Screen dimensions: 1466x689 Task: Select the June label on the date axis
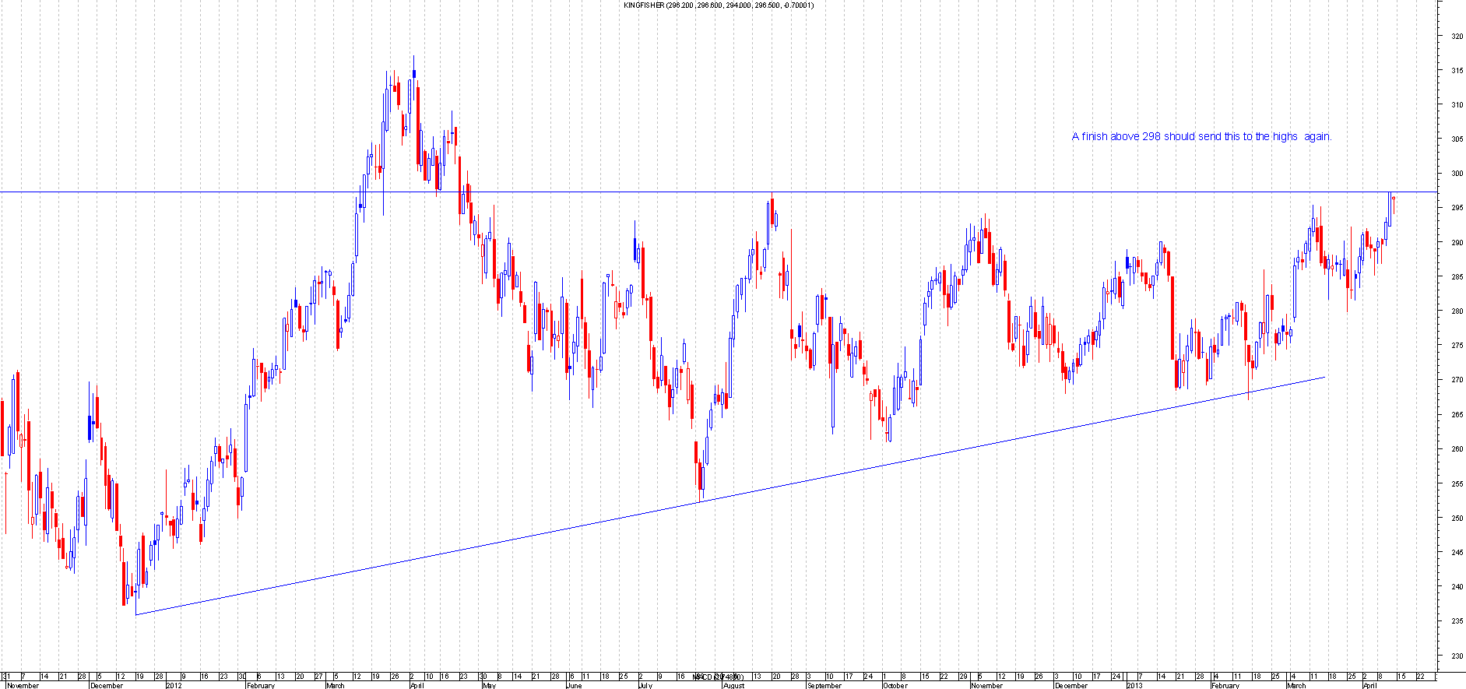[574, 686]
